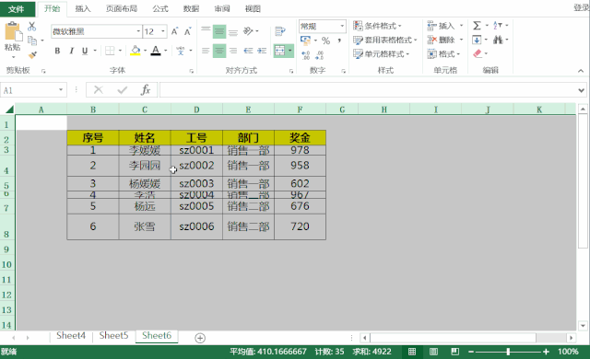Toggle align right
The width and height of the screenshot is (590, 359).
point(233,51)
